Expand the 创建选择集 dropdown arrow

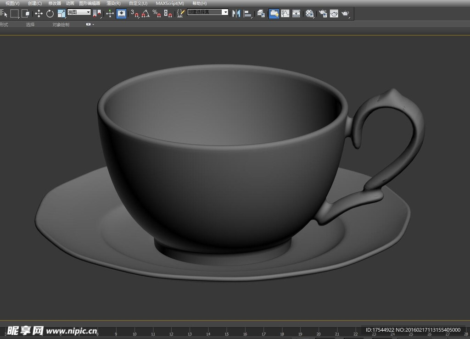pos(225,12)
